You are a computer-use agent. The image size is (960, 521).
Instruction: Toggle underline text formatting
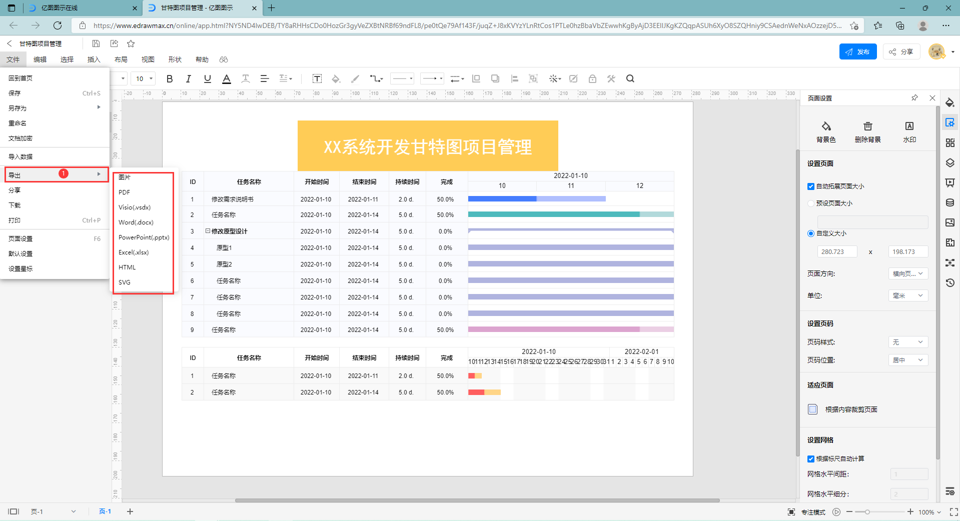(207, 78)
